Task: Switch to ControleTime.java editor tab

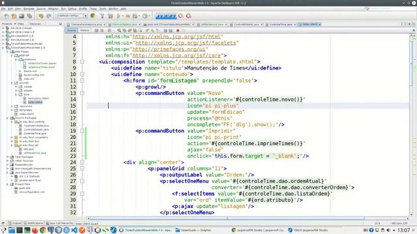Action: coord(280,25)
